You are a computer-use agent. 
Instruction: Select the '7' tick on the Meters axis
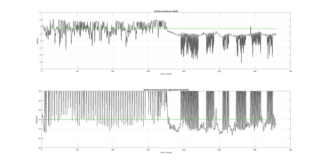[40, 69]
